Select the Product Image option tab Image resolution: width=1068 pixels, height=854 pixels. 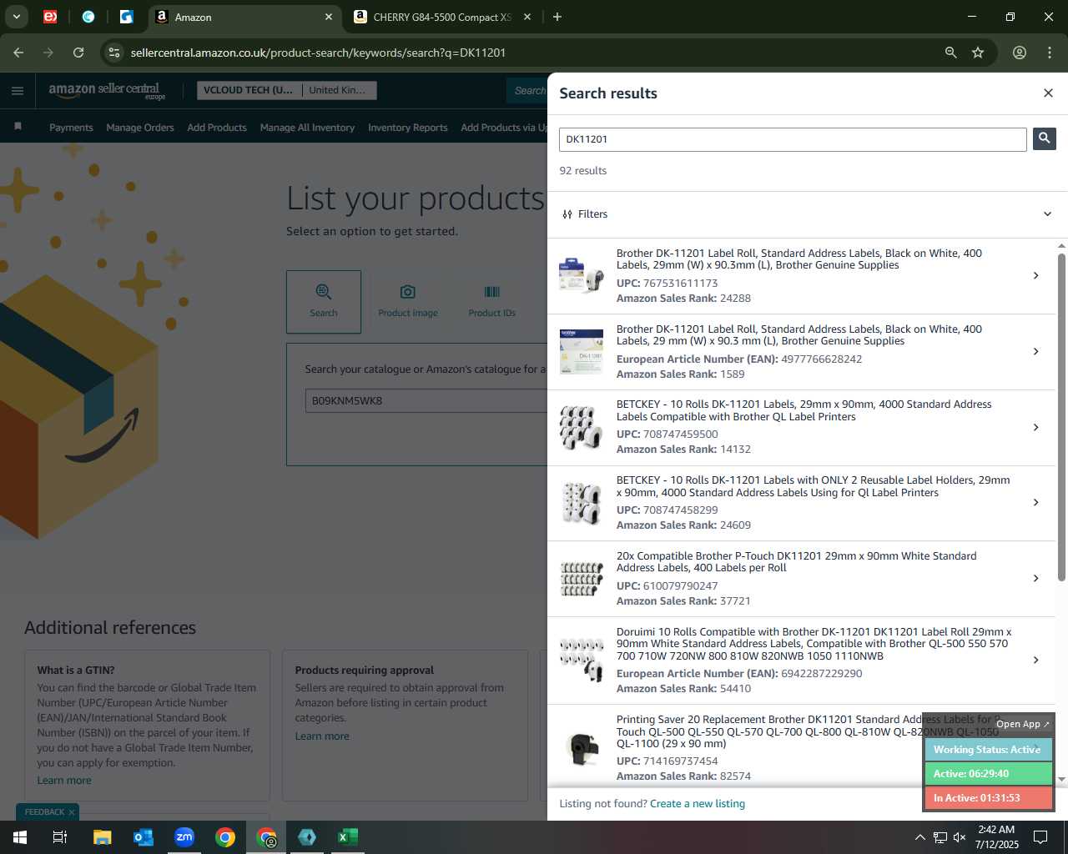[408, 301]
